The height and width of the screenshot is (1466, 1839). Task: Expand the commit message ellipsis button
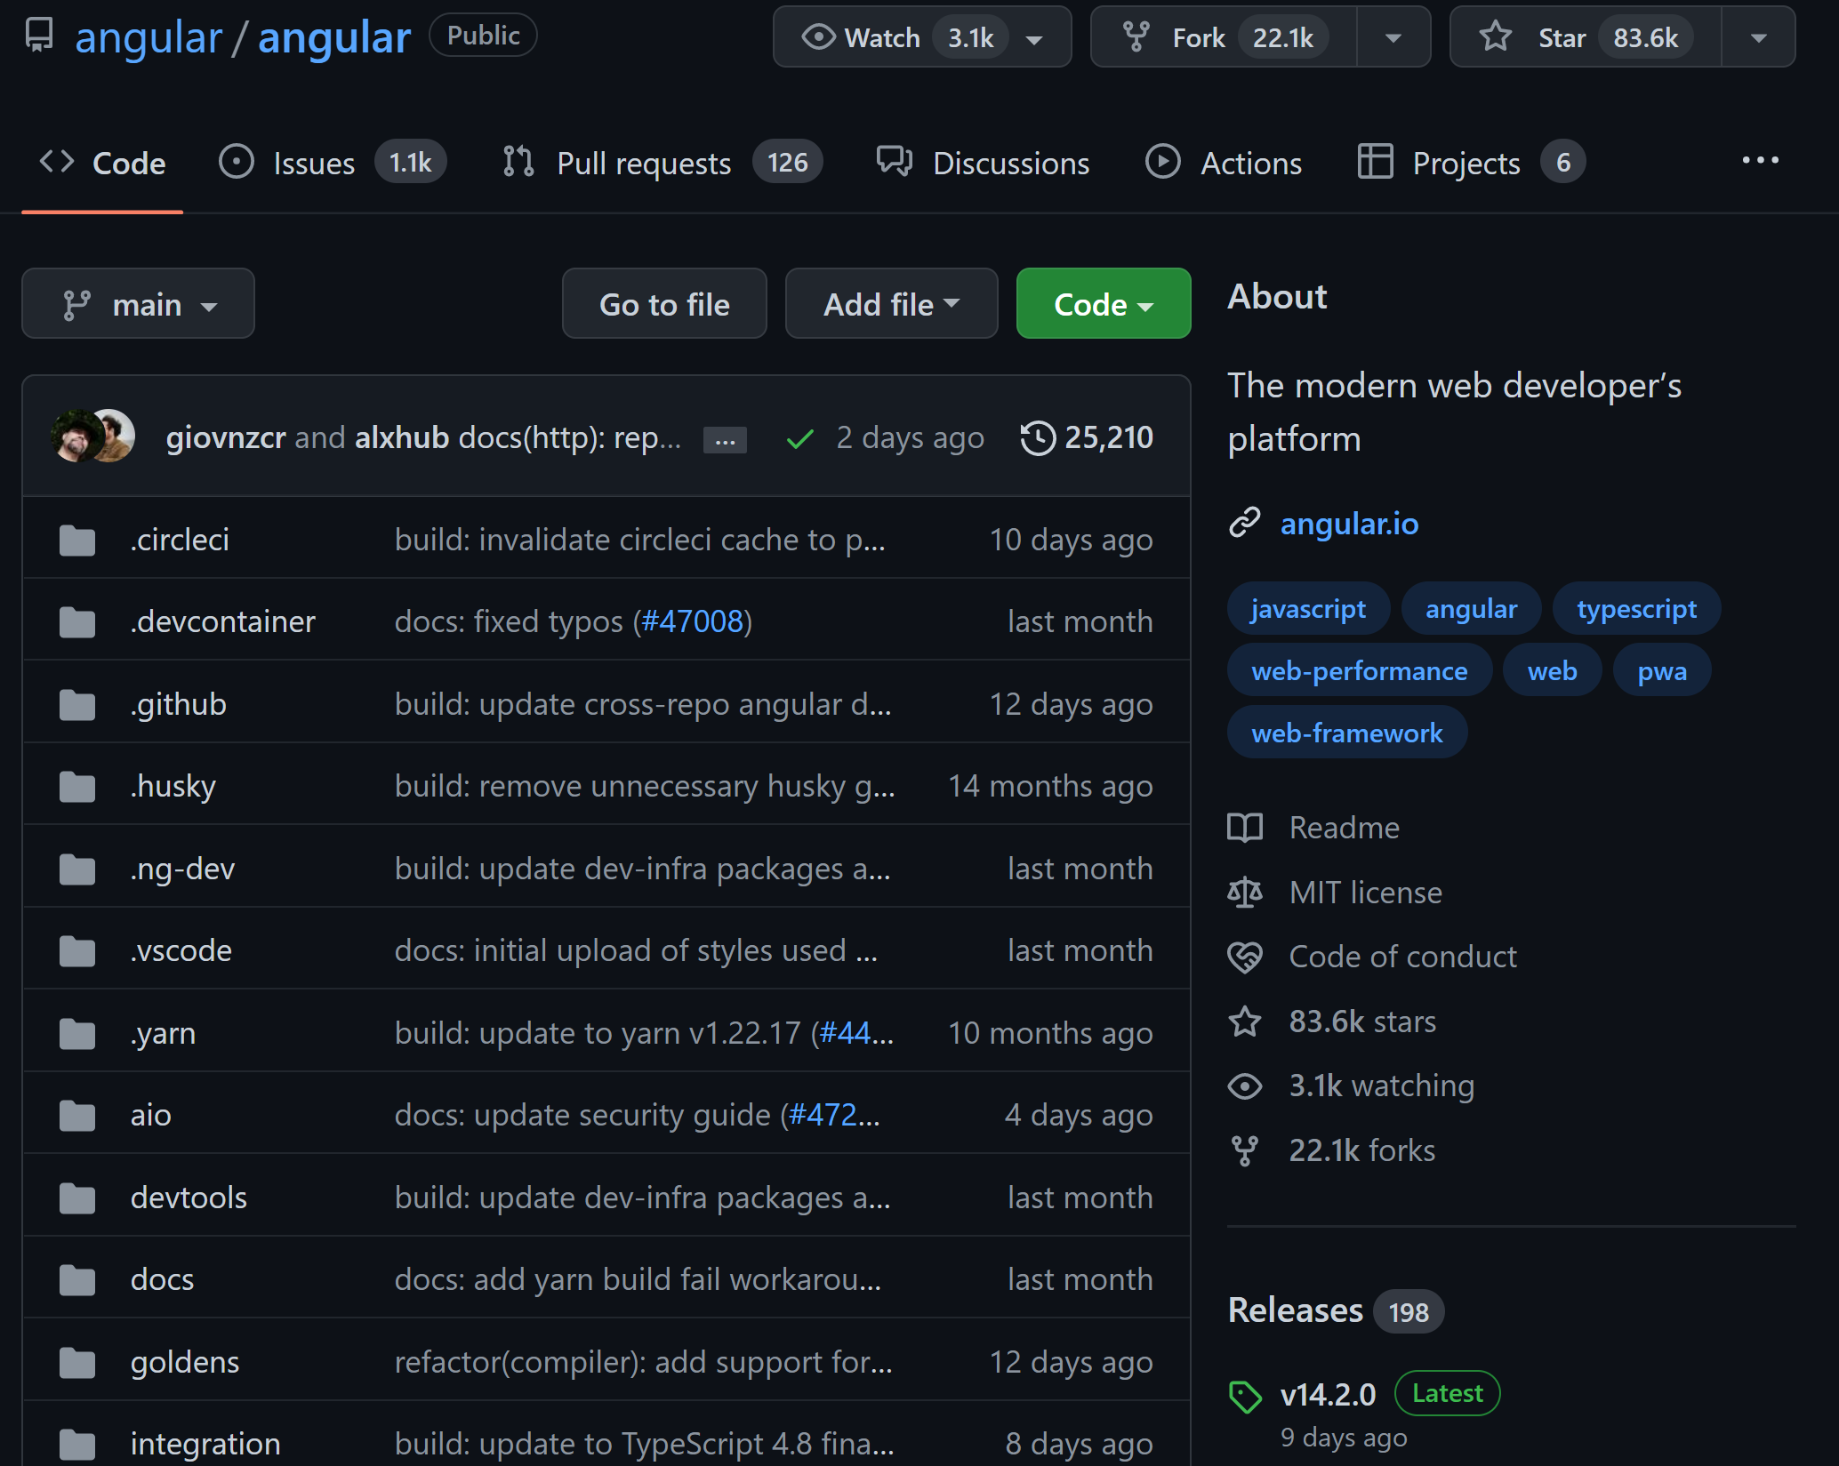tap(725, 440)
